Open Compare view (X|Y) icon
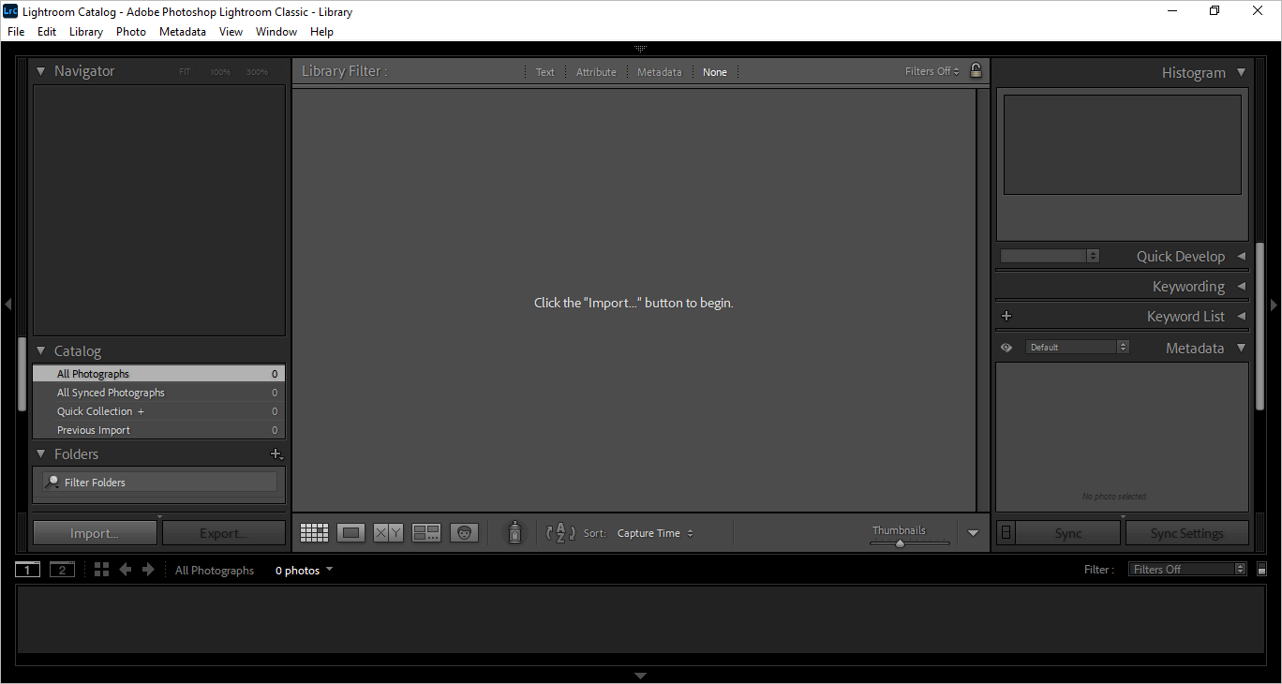This screenshot has height=684, width=1282. [x=388, y=533]
